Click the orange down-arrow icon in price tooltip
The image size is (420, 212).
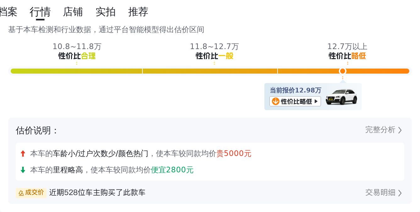click(x=275, y=101)
